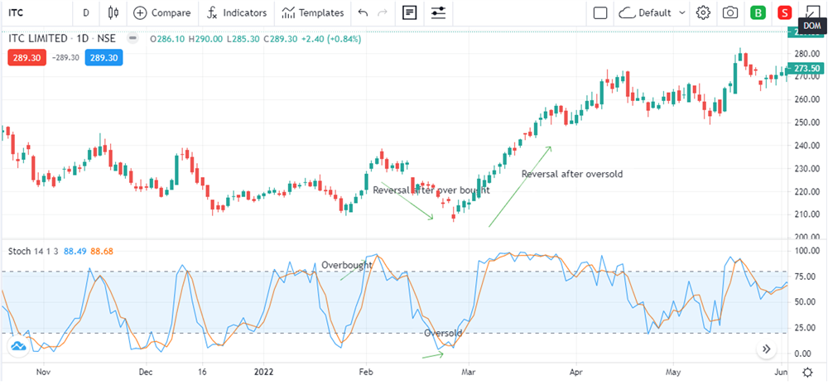Click the 273.50 price label on axis

[806, 68]
